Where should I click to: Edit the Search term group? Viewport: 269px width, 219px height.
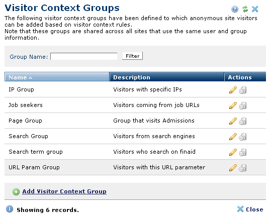233,152
